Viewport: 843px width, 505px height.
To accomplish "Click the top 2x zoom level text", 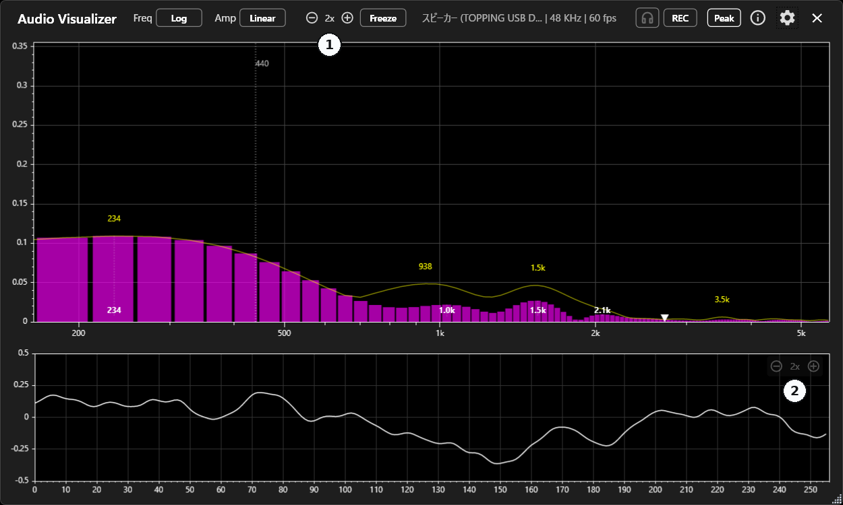I will [x=329, y=18].
